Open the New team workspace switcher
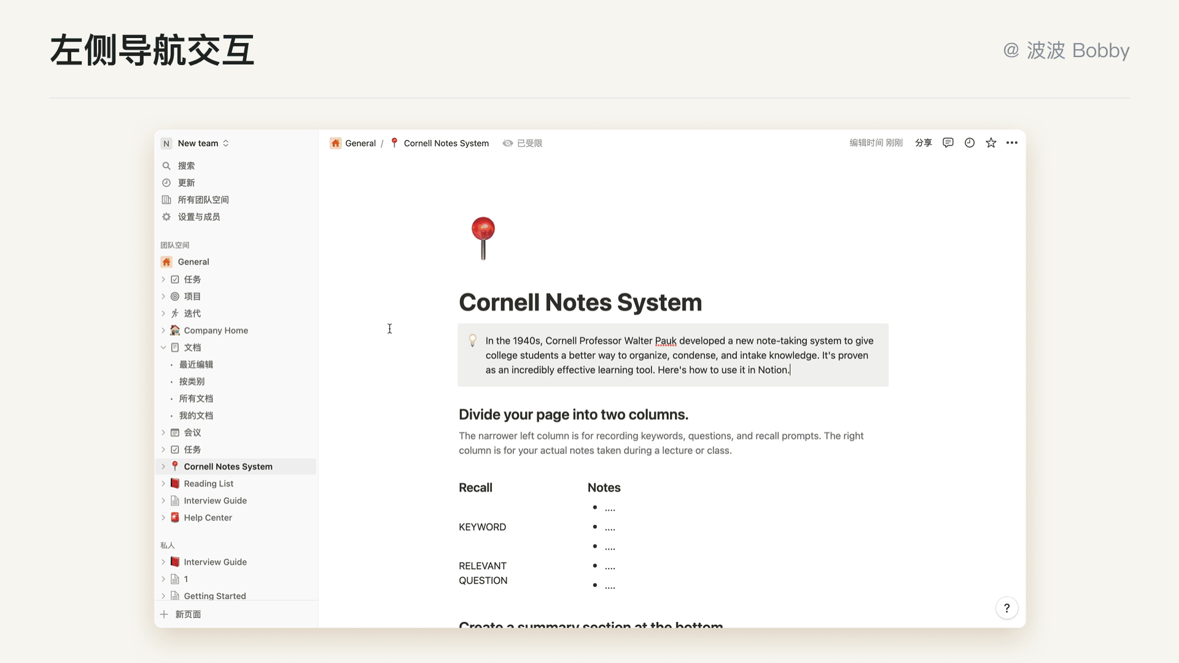The width and height of the screenshot is (1179, 663). click(x=198, y=143)
